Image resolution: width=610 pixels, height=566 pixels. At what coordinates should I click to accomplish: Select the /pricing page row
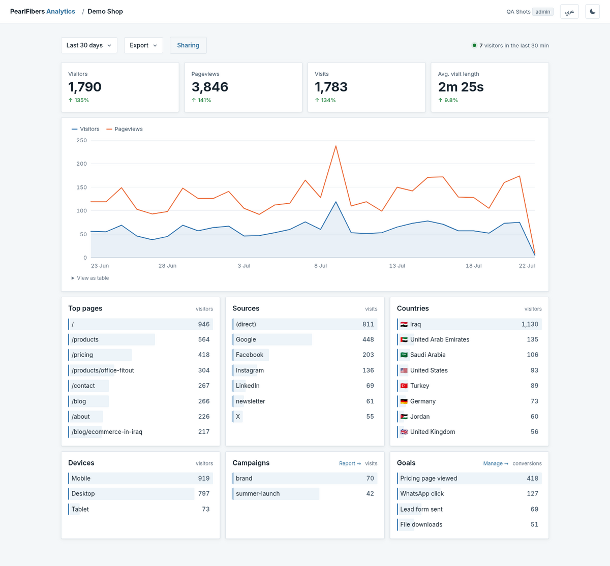click(x=140, y=355)
